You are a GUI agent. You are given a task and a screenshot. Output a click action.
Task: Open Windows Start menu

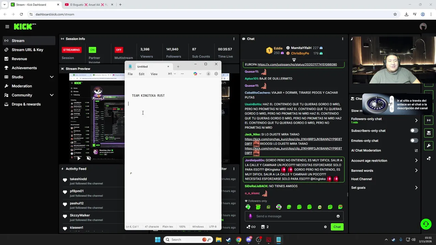pos(157,240)
